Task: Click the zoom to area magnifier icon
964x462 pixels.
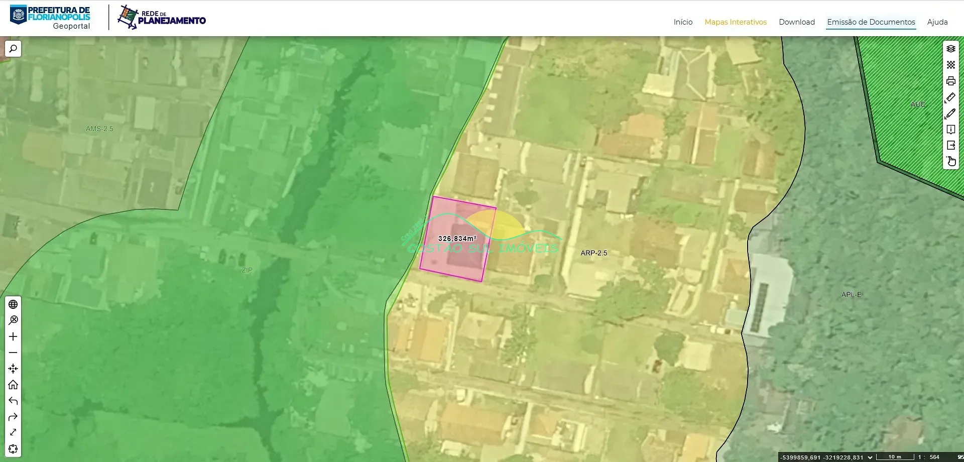Action: coord(13,320)
